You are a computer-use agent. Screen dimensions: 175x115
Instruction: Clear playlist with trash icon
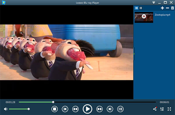tap(172, 8)
